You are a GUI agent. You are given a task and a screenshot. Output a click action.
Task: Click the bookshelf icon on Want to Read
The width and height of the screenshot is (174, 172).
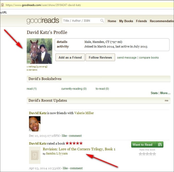[x=160, y=145]
